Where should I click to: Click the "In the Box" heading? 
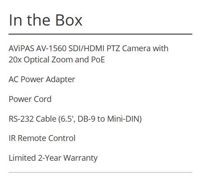(x=45, y=20)
